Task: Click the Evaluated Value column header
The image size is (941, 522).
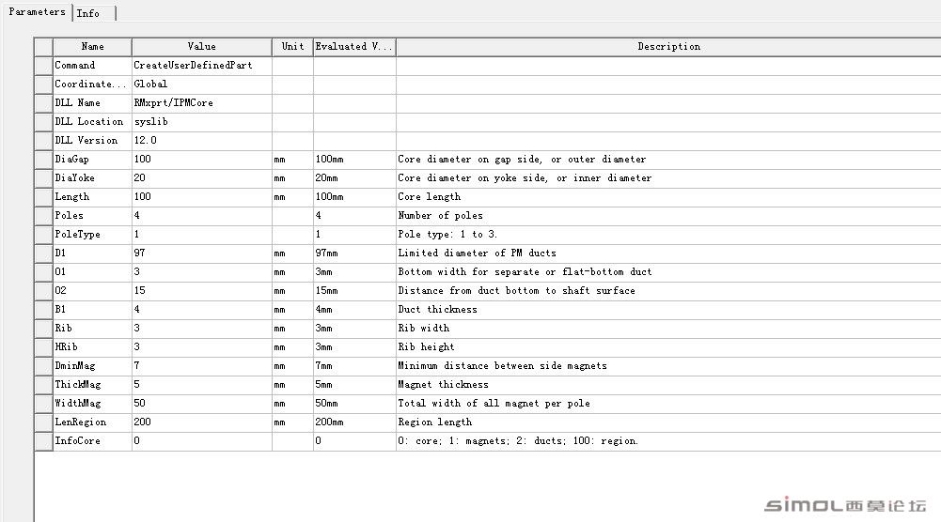Action: pos(354,47)
